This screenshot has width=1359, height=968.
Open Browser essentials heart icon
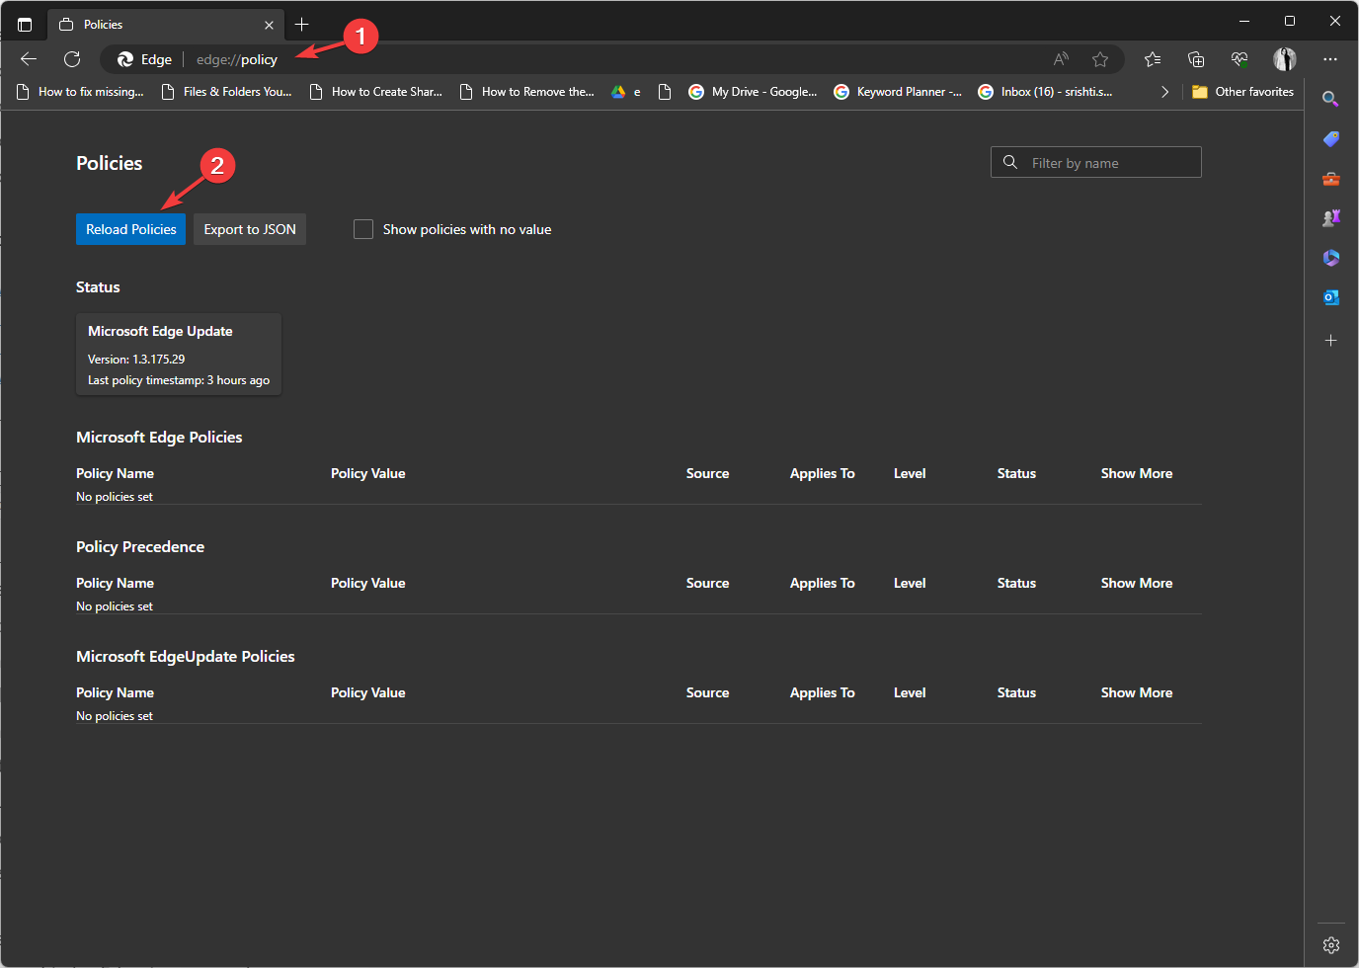pyautogui.click(x=1239, y=59)
